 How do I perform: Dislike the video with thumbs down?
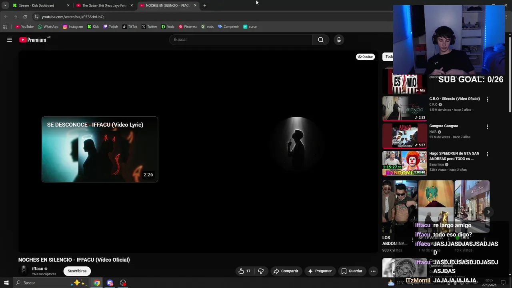(261, 271)
